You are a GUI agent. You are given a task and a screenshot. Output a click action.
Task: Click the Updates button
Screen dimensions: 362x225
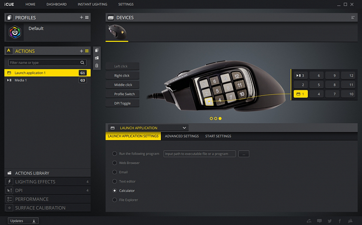pyautogui.click(x=23, y=221)
